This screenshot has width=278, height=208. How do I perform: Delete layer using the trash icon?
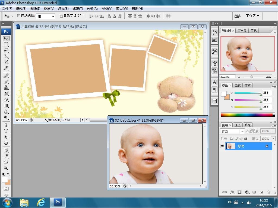coord(268,192)
